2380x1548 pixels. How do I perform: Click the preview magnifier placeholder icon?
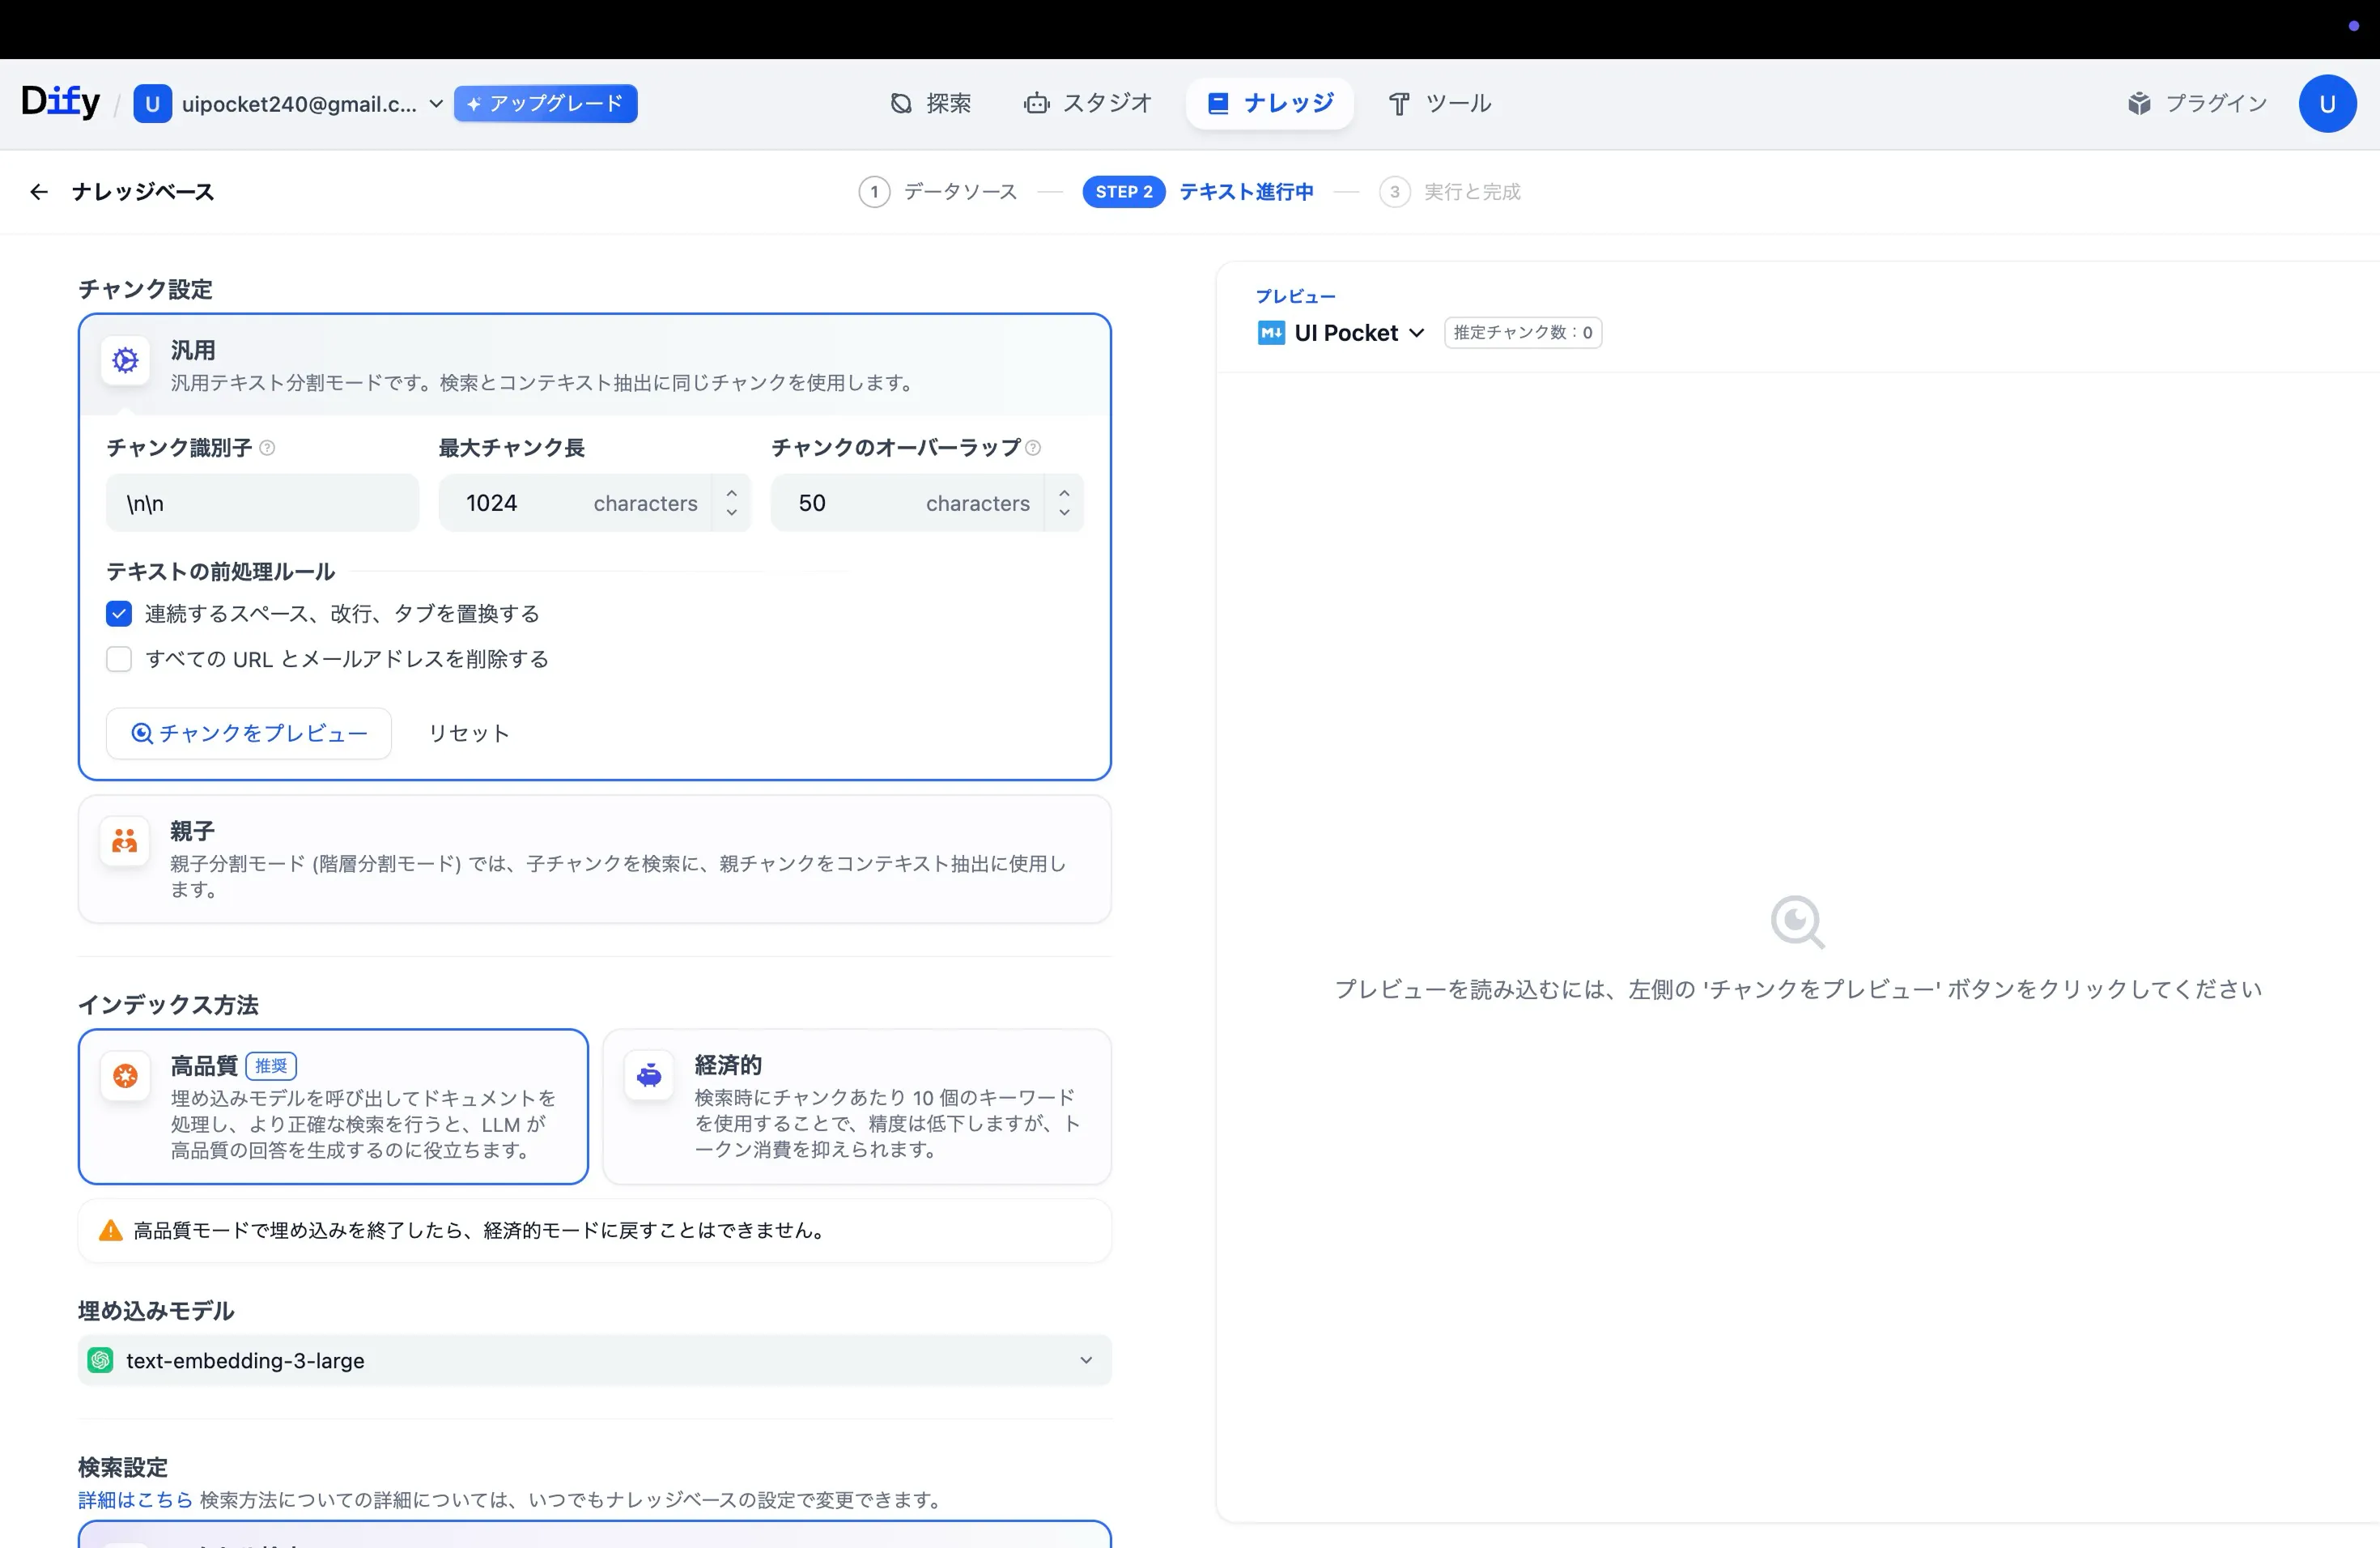1797,922
